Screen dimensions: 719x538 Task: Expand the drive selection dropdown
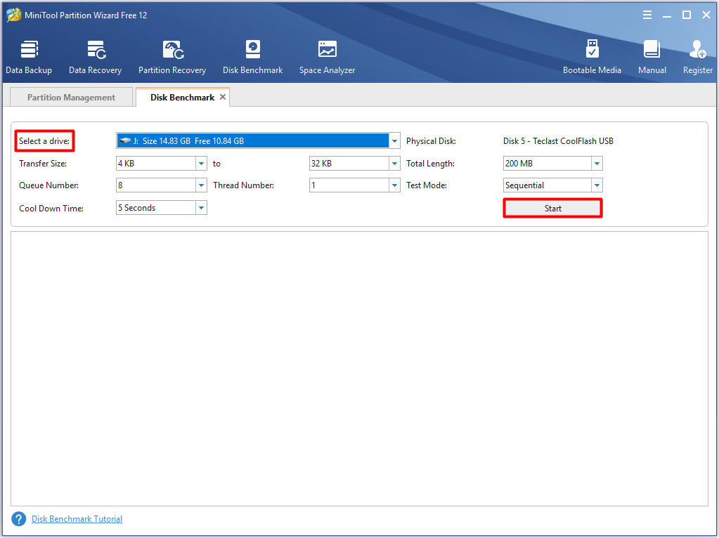[x=394, y=140]
